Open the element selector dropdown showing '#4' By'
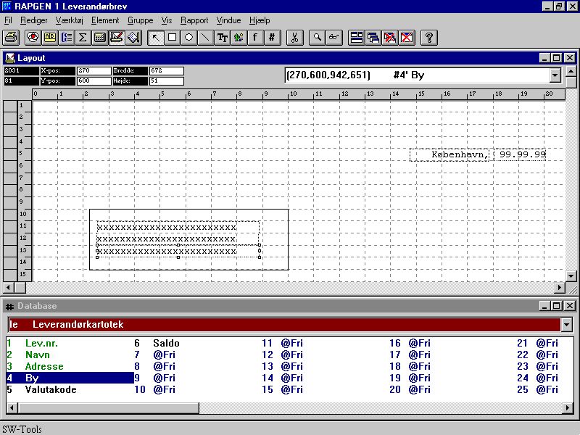 pyautogui.click(x=555, y=75)
